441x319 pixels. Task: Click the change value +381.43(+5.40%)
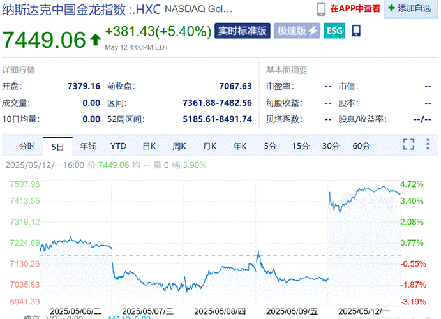tap(158, 31)
